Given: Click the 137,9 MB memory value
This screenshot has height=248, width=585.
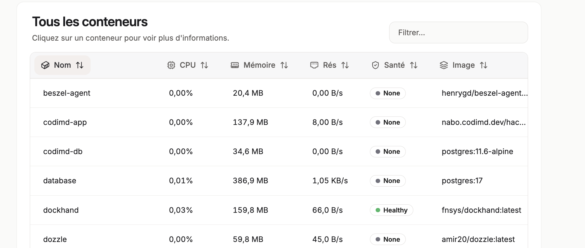Looking at the screenshot, I should [250, 122].
